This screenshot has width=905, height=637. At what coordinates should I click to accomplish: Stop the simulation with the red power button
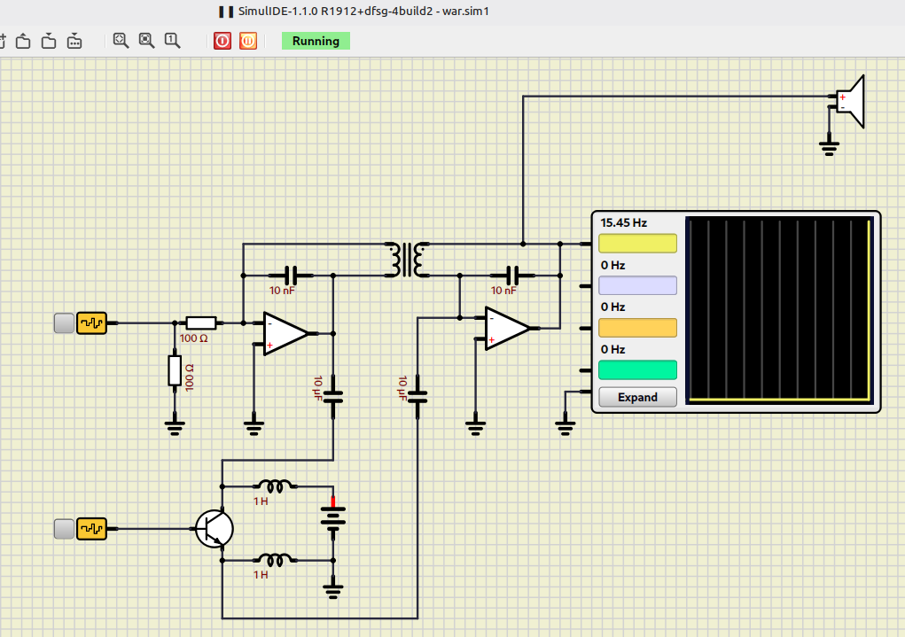pyautogui.click(x=222, y=41)
